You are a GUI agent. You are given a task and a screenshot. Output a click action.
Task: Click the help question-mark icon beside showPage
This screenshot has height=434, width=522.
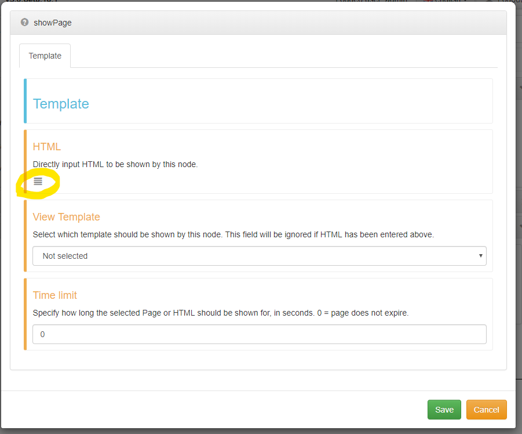point(25,22)
